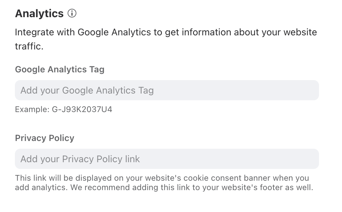Screen dimensions: 342x212
Task: Focus the Google Analytics Tag input field
Action: pos(167,90)
